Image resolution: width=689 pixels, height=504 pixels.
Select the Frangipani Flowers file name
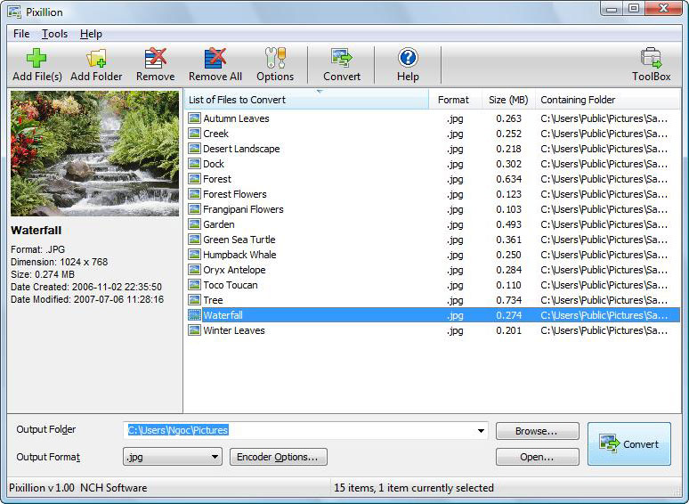243,209
